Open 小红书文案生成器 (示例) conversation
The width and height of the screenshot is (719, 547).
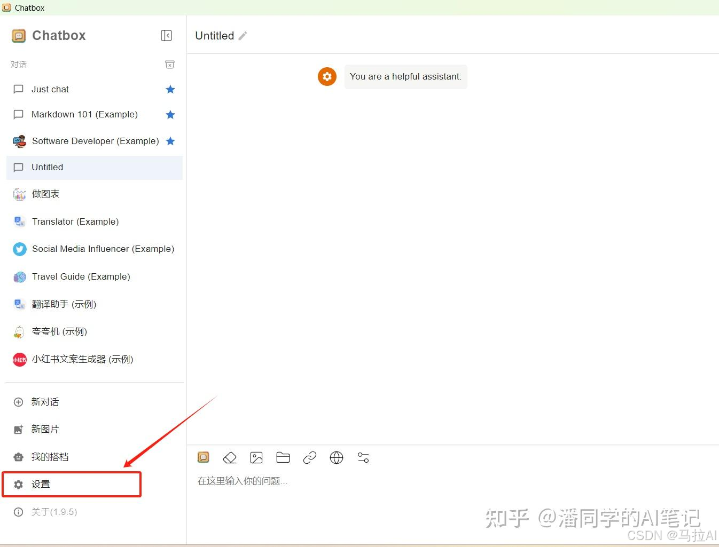click(95, 359)
